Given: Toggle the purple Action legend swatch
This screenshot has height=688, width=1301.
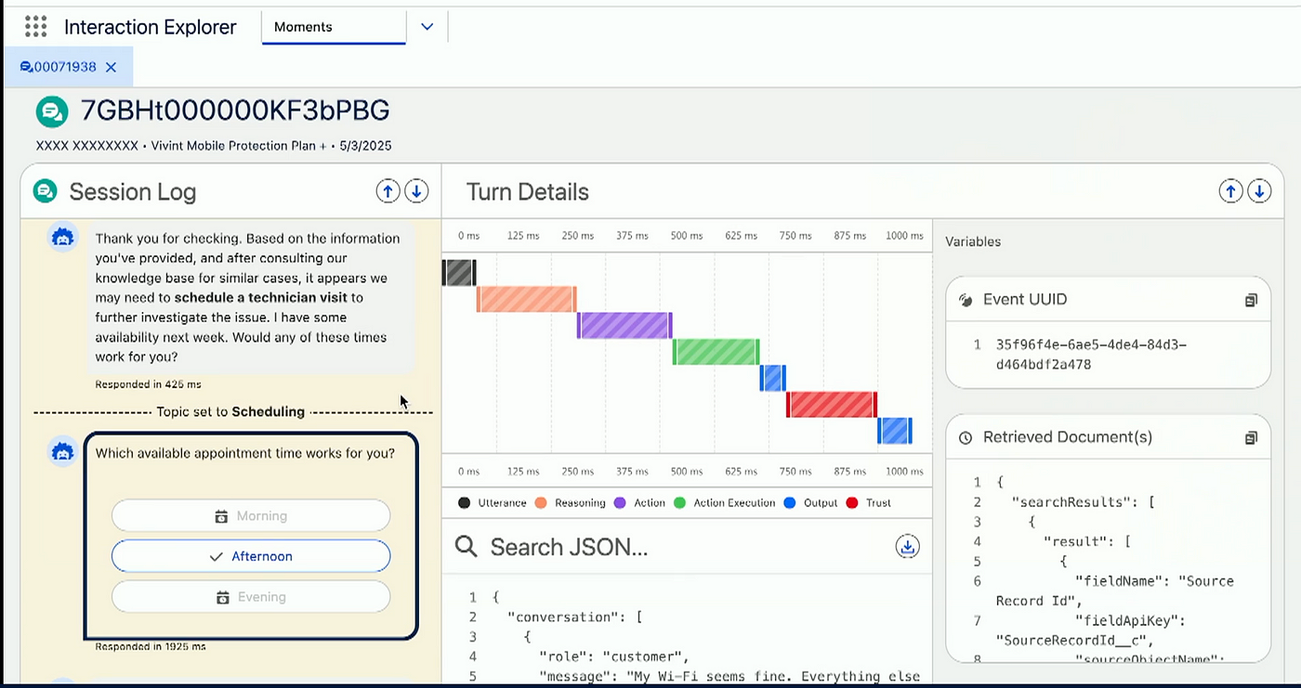Looking at the screenshot, I should point(621,503).
